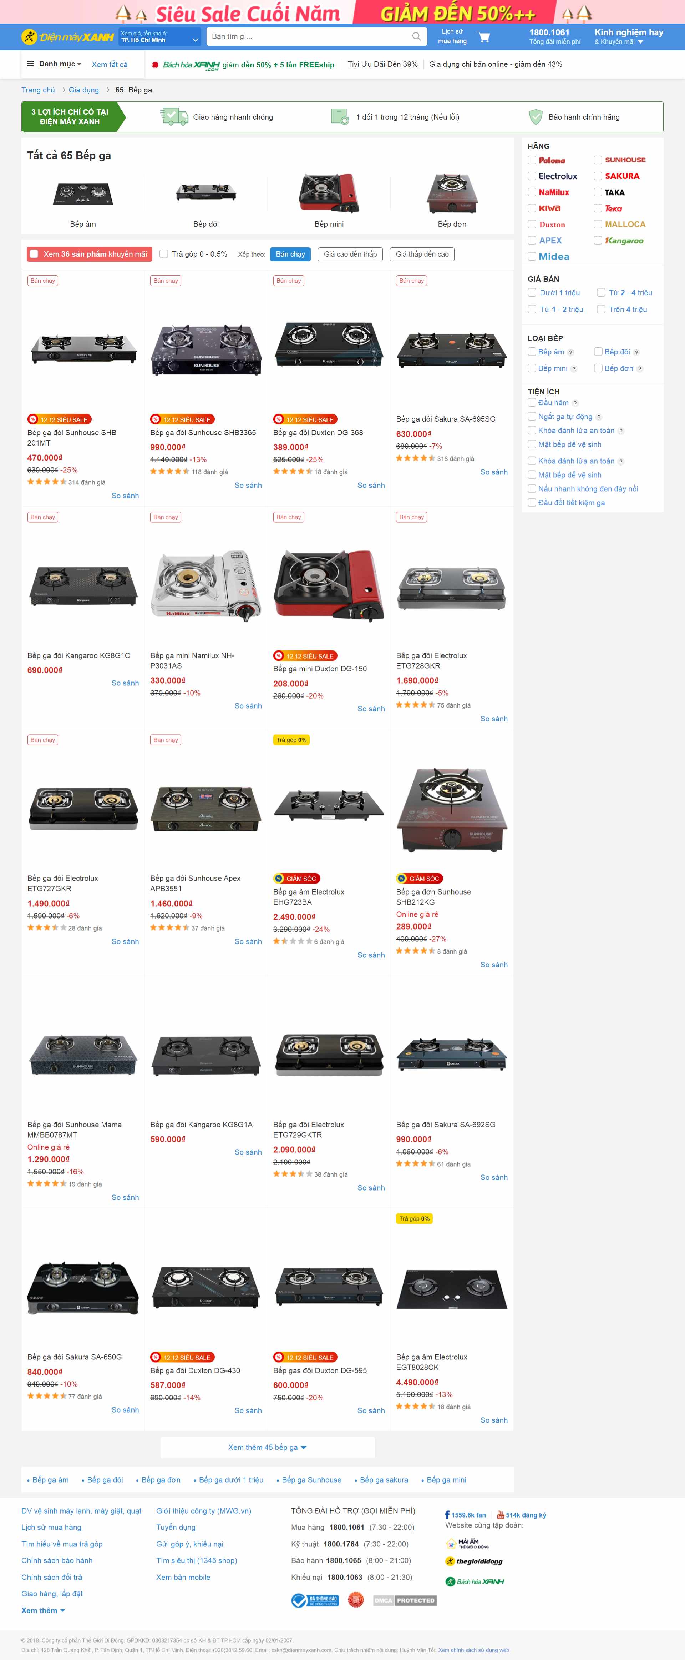Image resolution: width=685 pixels, height=1660 pixels.
Task: Click the Bạn tìm gì search field
Action: coord(310,37)
